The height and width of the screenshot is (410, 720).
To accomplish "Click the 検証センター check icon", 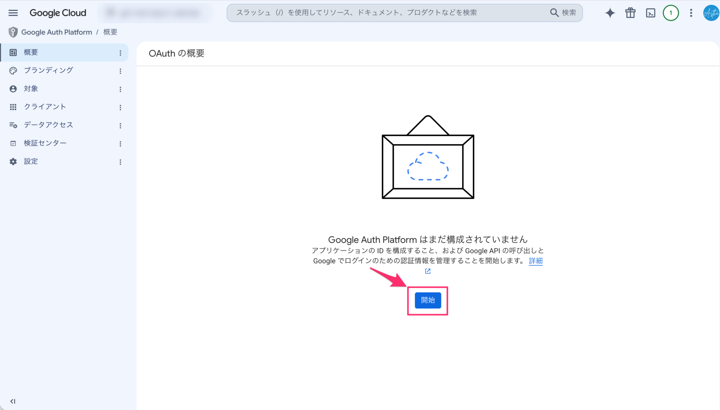I will (13, 143).
